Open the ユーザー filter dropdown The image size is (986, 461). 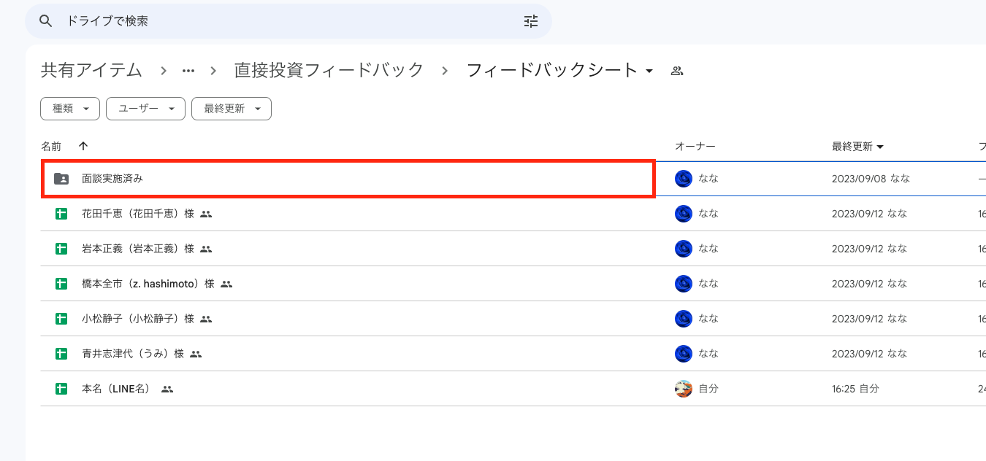(145, 108)
